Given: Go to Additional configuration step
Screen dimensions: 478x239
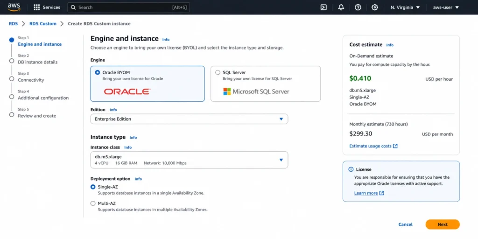Looking at the screenshot, I should click(43, 98).
